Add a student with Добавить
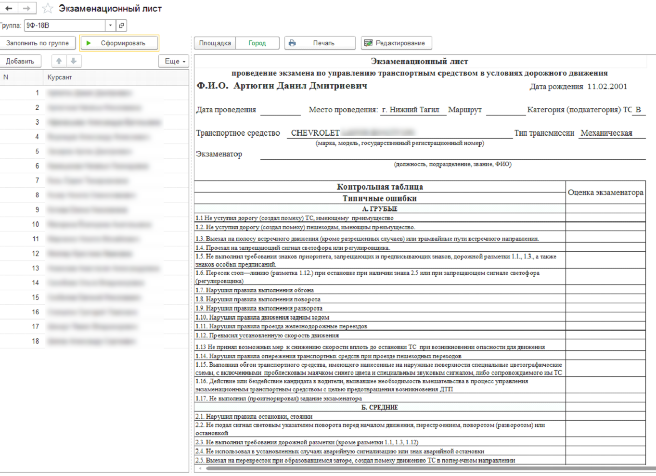 (20, 61)
